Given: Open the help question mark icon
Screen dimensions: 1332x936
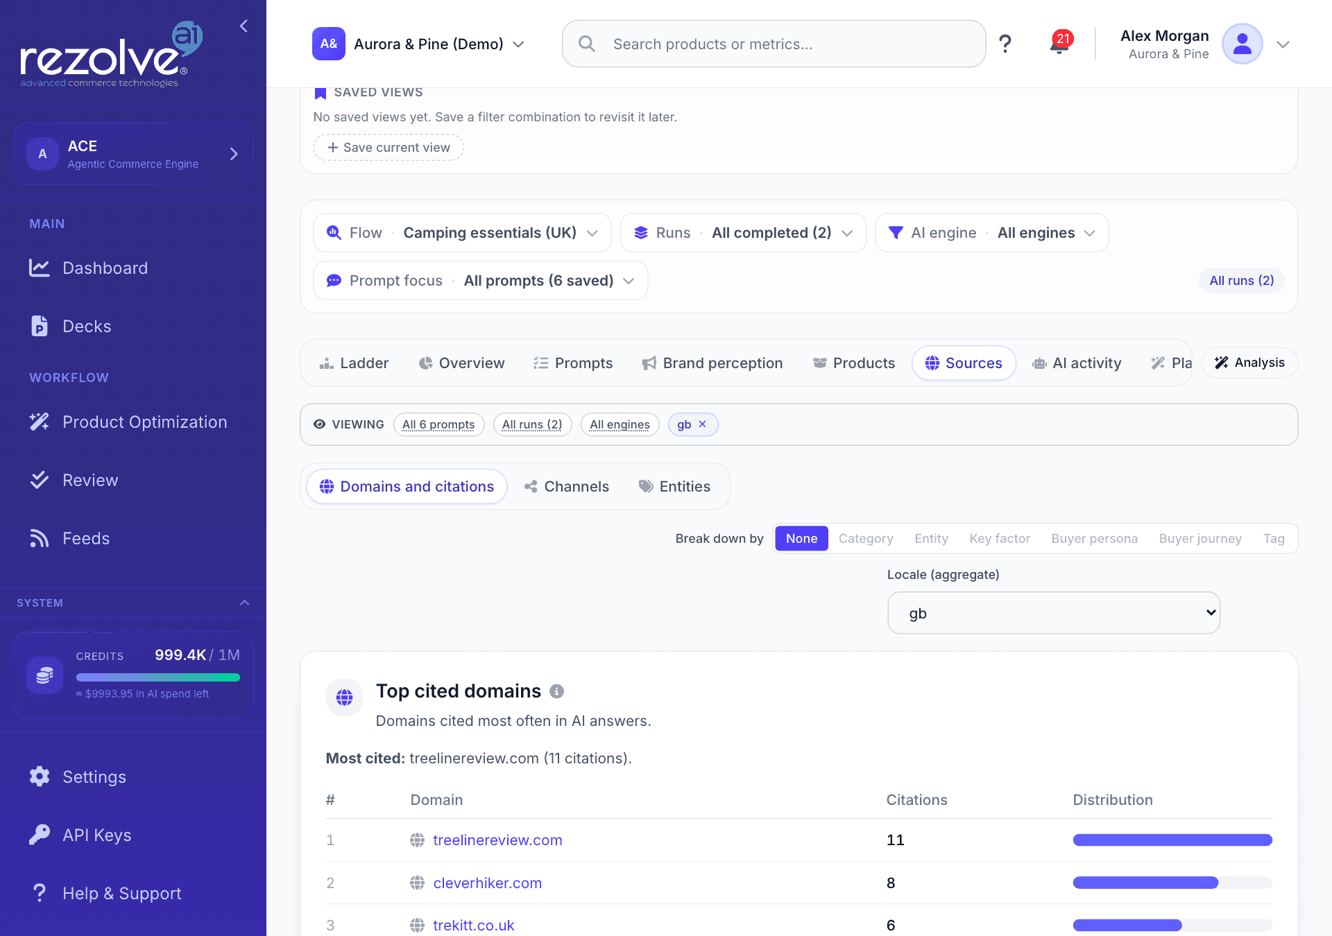Looking at the screenshot, I should pos(1005,44).
